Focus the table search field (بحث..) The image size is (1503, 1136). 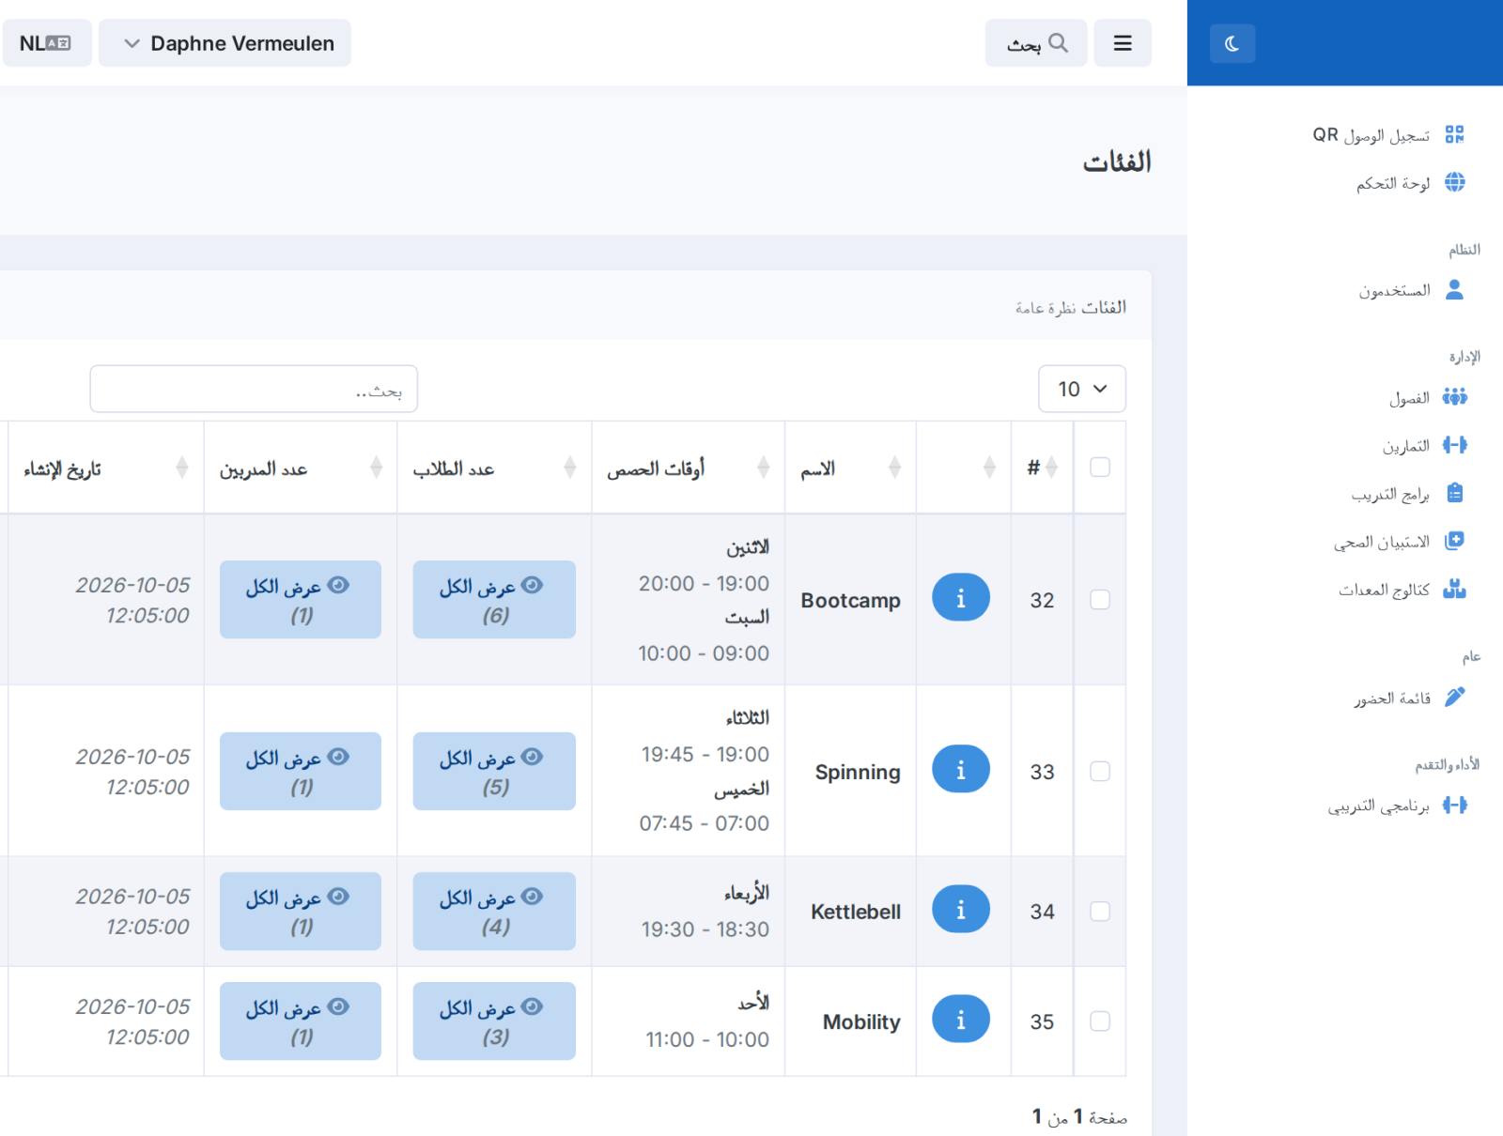(254, 389)
